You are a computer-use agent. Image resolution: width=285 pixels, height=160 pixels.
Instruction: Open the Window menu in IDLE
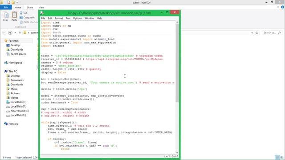click(x=89, y=18)
